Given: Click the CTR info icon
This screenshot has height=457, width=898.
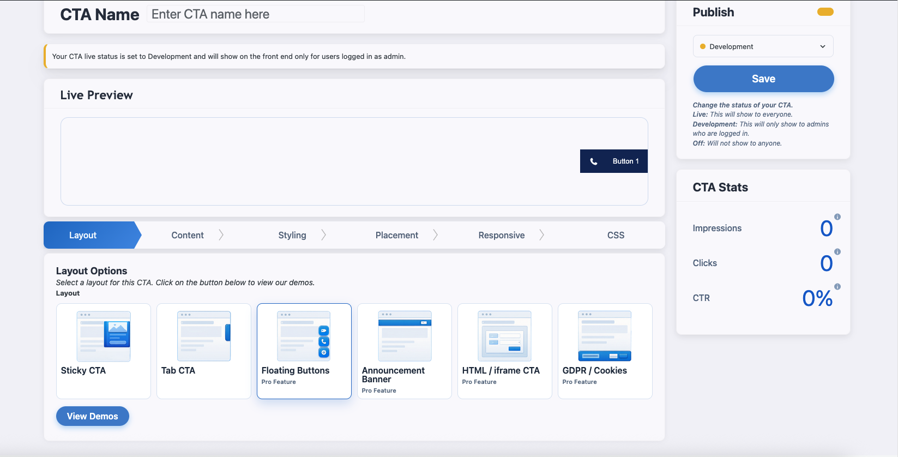Looking at the screenshot, I should click(x=837, y=287).
